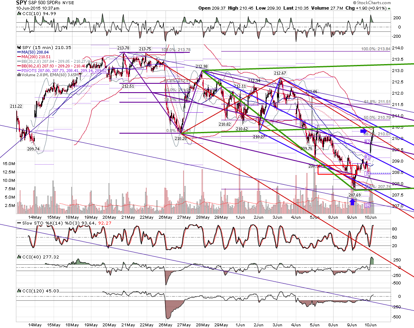Image resolution: width=414 pixels, height=328 pixels.
Task: Click the MA(50) blue legend swatch
Action: (x=19, y=52)
